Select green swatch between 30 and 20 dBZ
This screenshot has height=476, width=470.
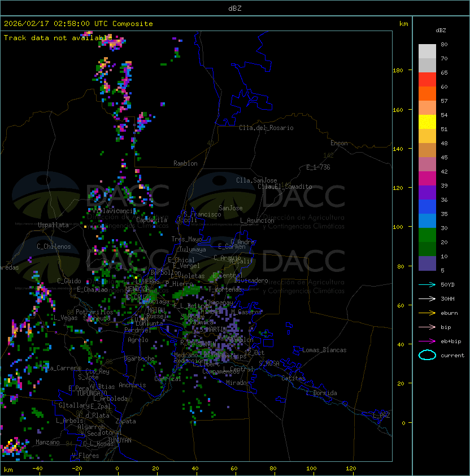point(427,235)
